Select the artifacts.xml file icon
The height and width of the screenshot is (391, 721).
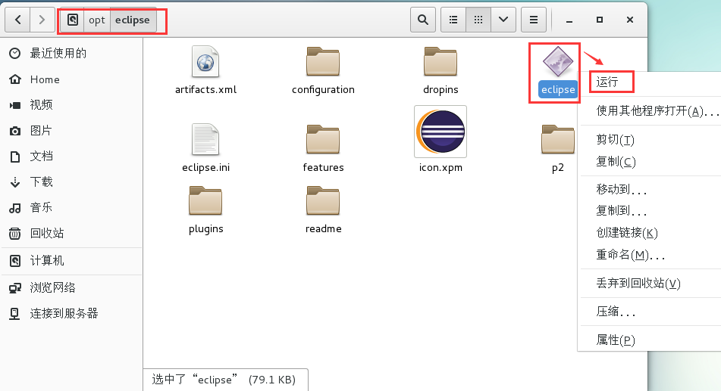pos(205,61)
